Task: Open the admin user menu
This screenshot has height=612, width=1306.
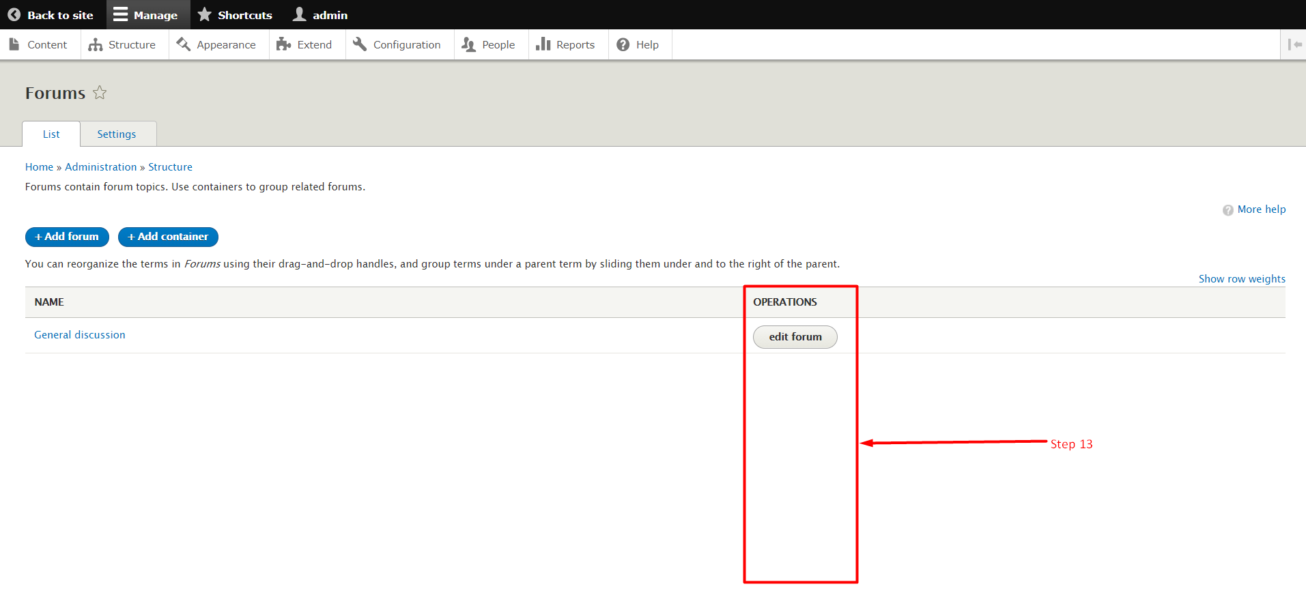Action: point(320,14)
